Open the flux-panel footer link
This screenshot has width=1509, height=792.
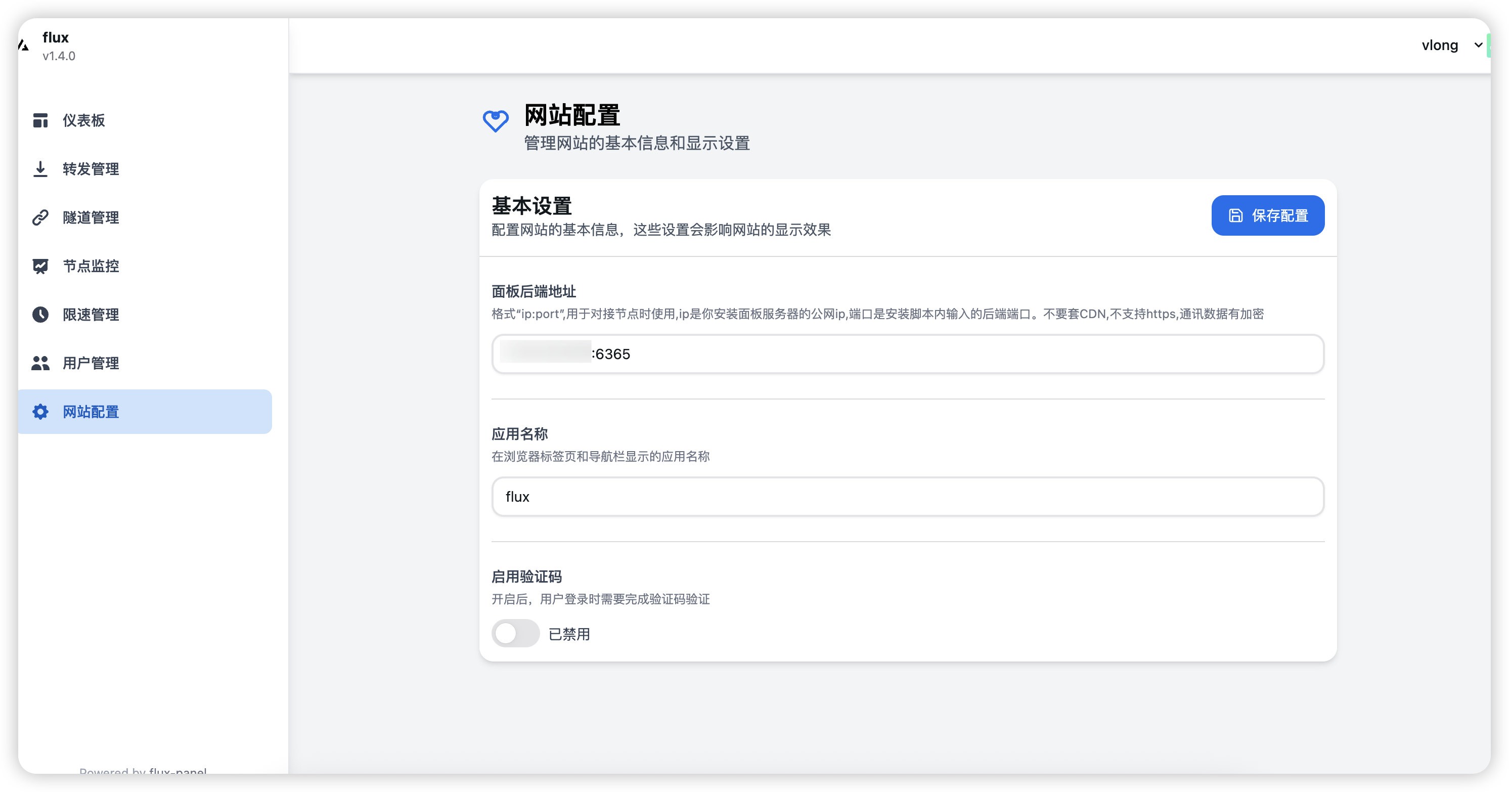point(177,771)
